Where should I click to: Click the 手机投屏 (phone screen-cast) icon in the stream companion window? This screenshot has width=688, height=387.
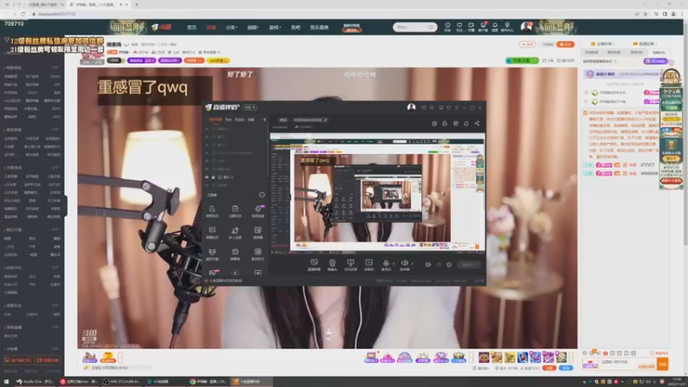350,265
